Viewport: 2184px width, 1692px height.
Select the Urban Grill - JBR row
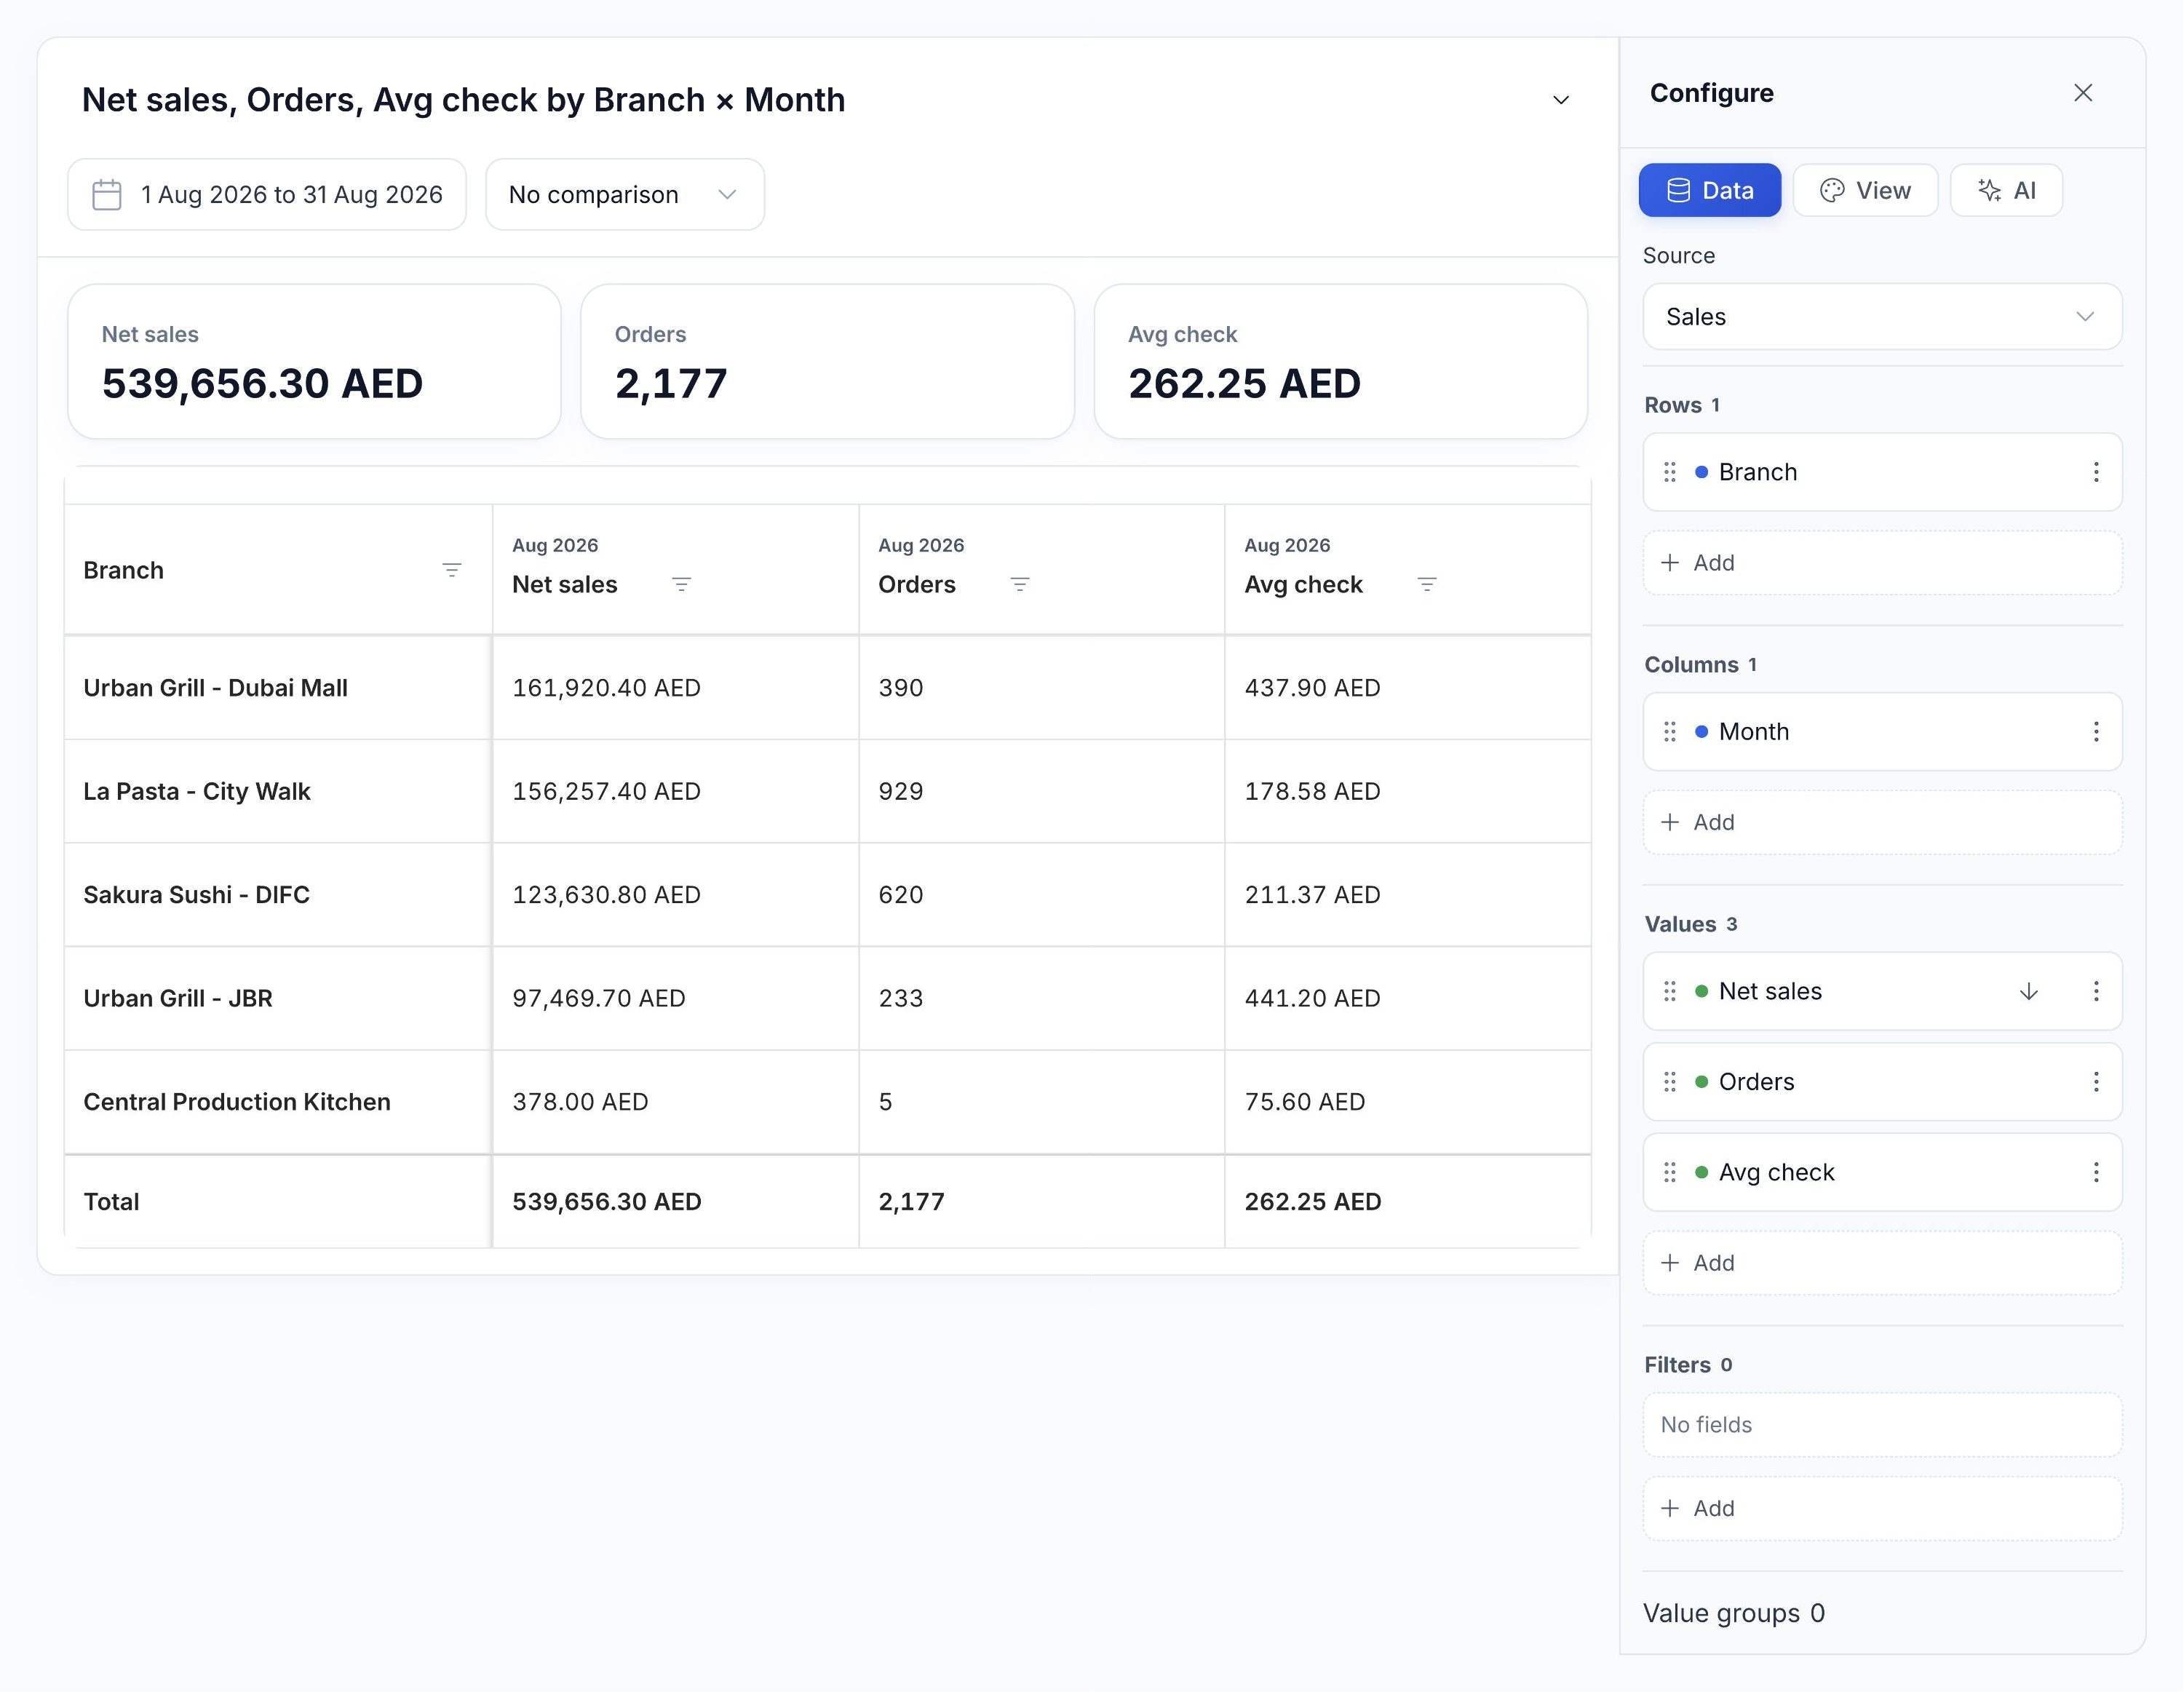pos(827,998)
